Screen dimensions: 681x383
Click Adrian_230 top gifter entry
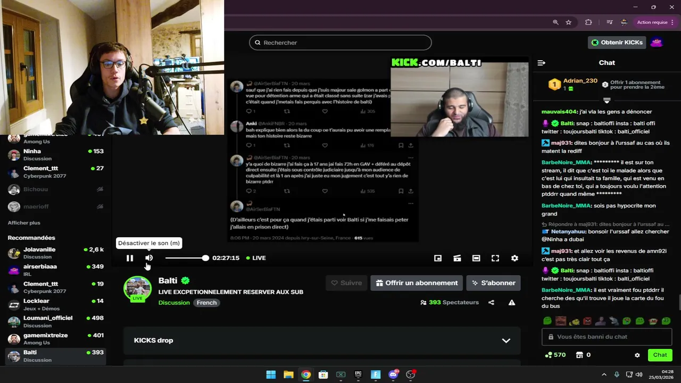tap(573, 84)
